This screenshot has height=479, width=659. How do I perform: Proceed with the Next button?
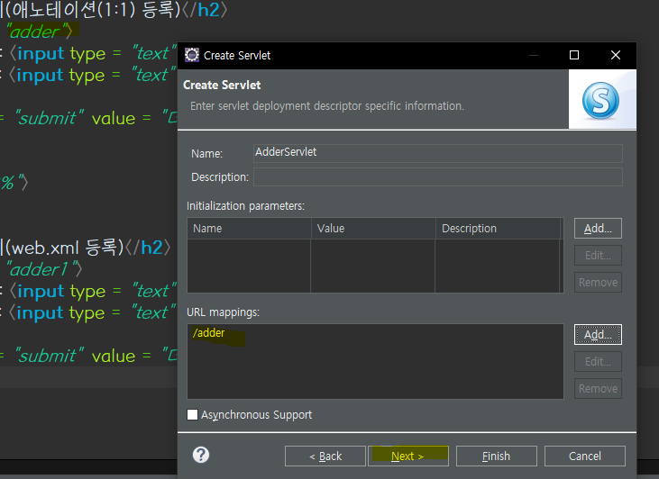pos(408,456)
